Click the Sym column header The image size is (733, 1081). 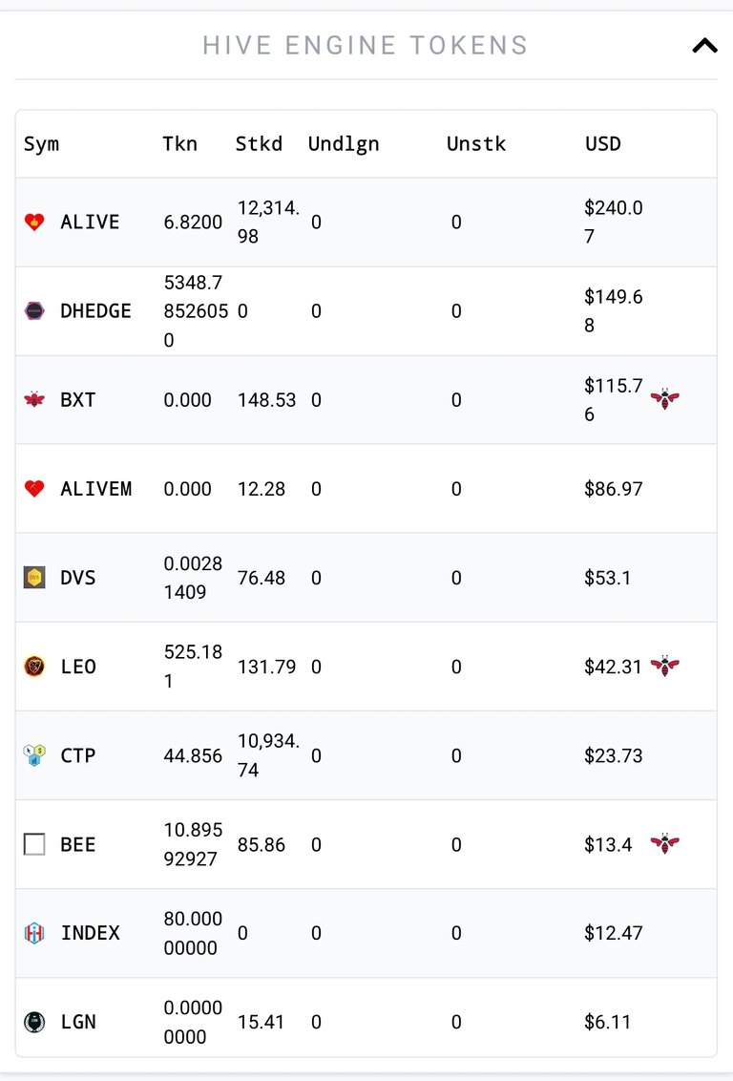click(41, 145)
